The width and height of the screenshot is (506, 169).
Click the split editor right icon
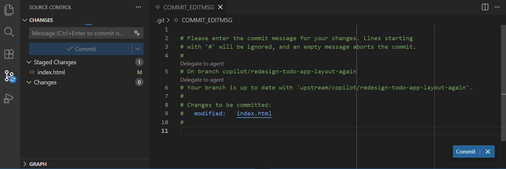[x=485, y=7]
